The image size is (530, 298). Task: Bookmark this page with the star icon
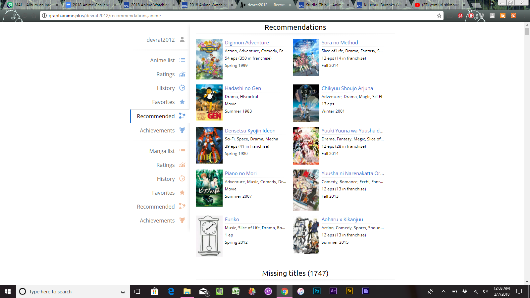click(439, 16)
